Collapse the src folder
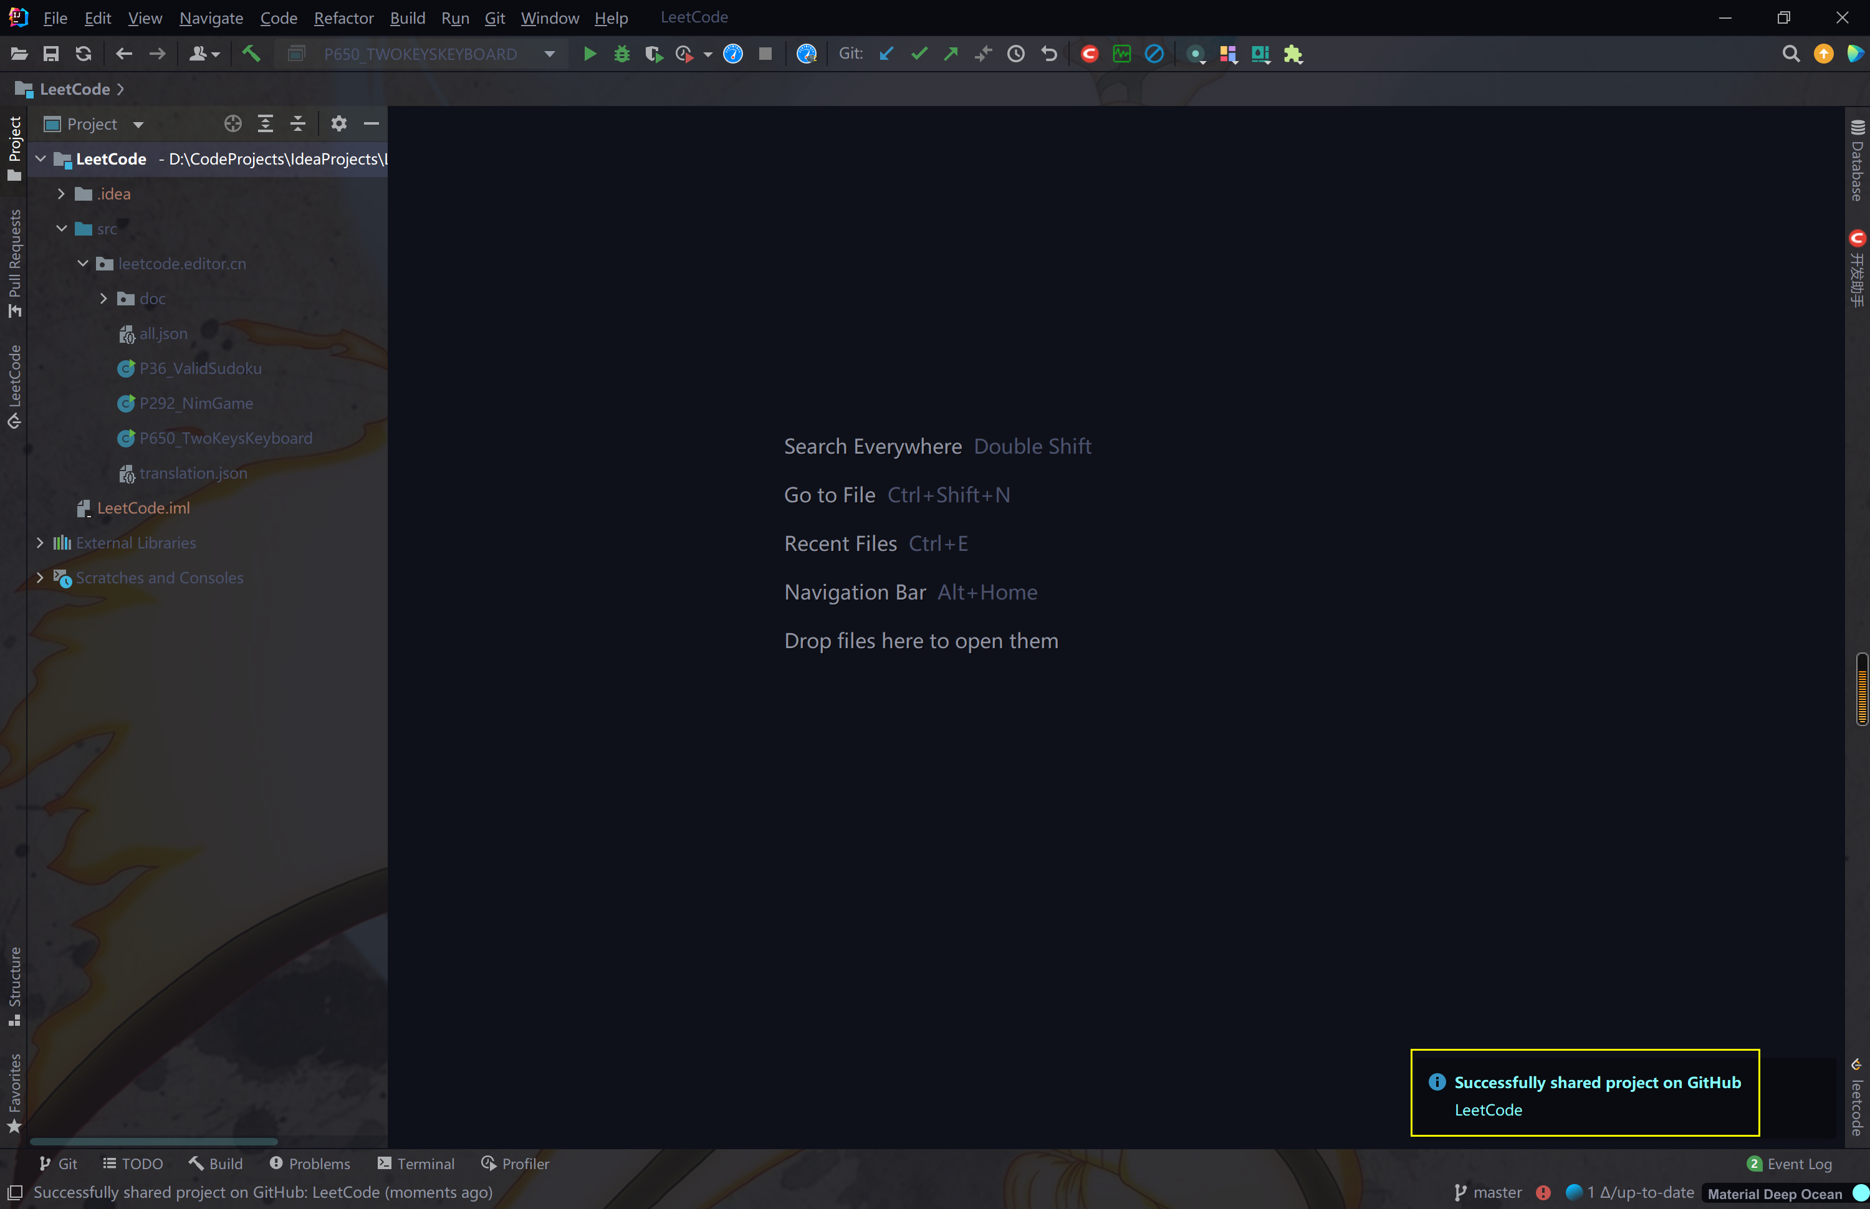1870x1209 pixels. (x=61, y=229)
